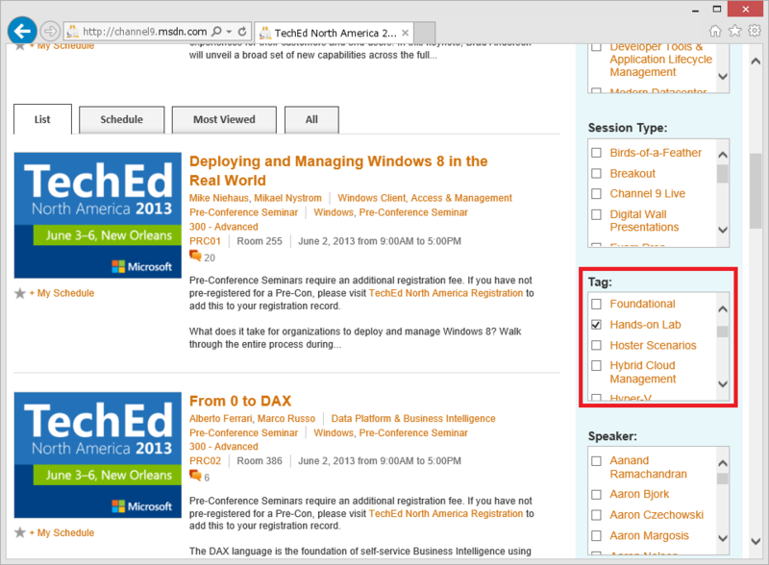
Task: Check Developer Tools & Application Lifecycle Management
Action: 596,47
